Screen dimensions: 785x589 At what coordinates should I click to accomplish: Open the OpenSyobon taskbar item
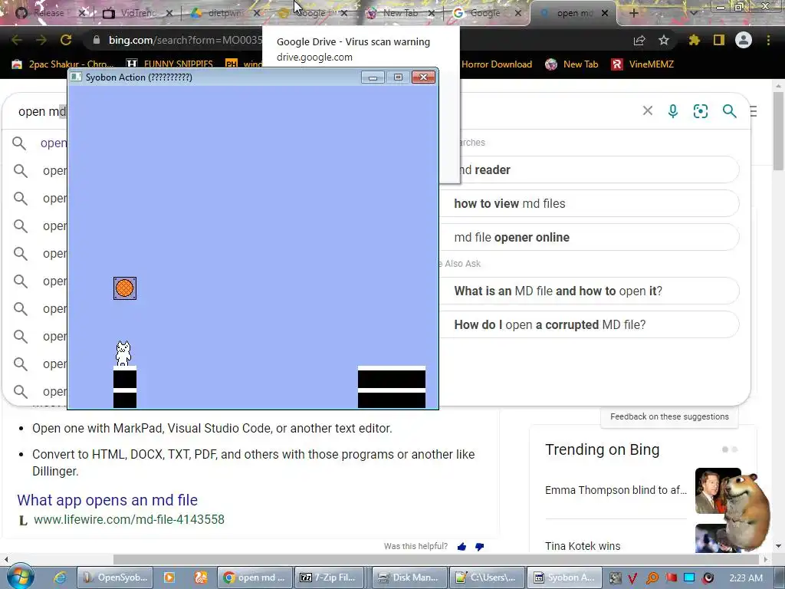click(x=115, y=577)
